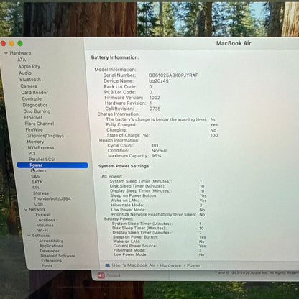Viewport: 299px width, 299px height.
Task: Click the MacBook Air window title
Action: point(234,43)
